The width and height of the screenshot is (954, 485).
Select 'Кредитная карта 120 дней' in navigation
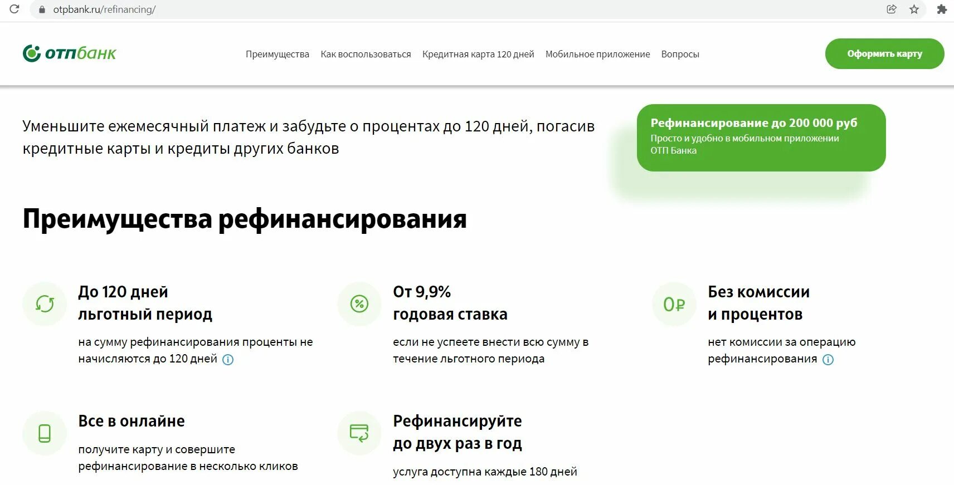[478, 54]
